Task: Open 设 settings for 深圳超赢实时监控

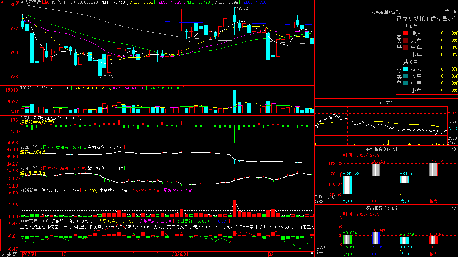Action: (x=454, y=149)
